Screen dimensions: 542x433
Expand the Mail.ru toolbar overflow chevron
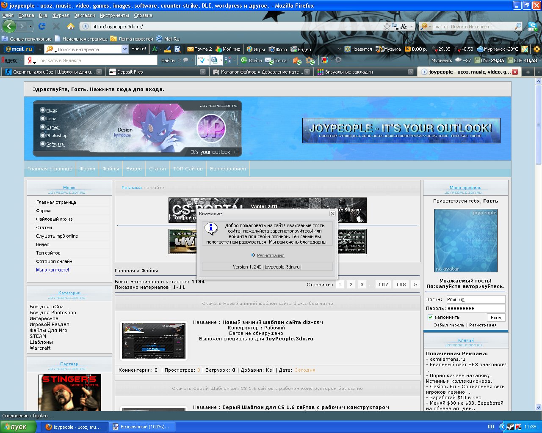[x=340, y=49]
